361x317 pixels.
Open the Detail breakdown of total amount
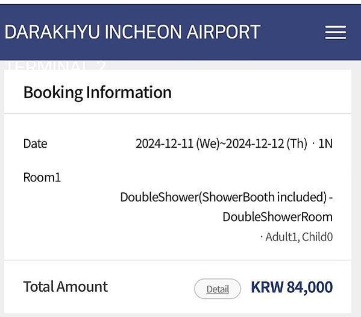pos(218,289)
